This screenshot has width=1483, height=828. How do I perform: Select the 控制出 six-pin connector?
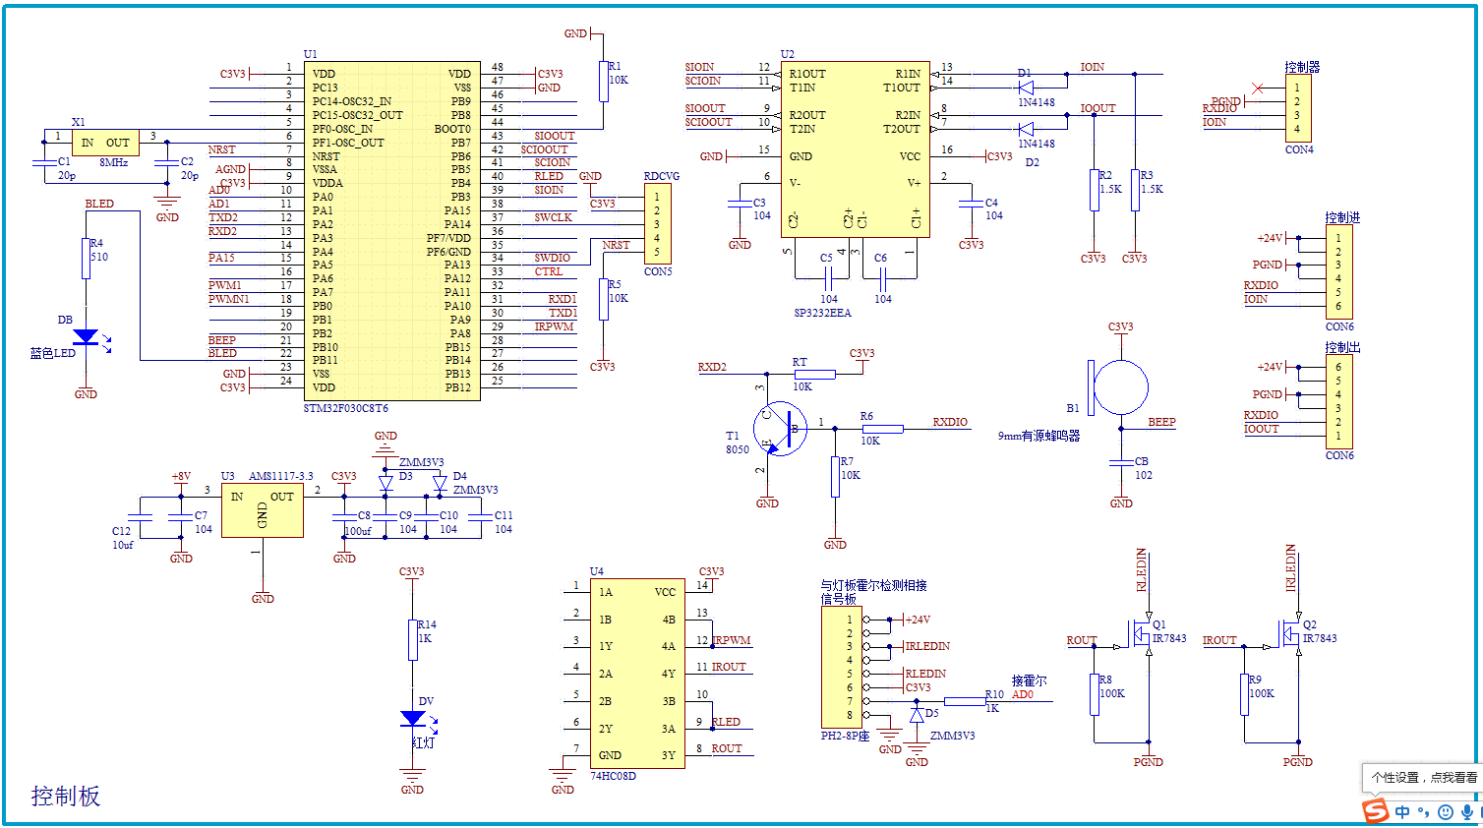(1338, 401)
